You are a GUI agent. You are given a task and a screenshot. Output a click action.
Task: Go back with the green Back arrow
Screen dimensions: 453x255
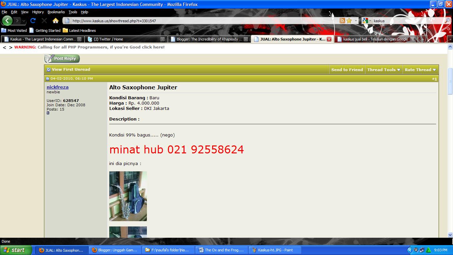pyautogui.click(x=7, y=21)
